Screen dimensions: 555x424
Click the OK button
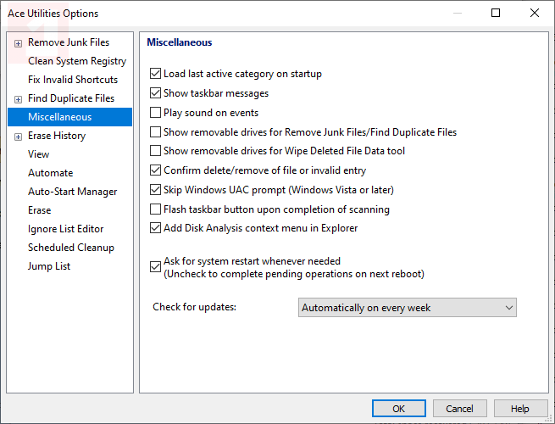tap(399, 409)
